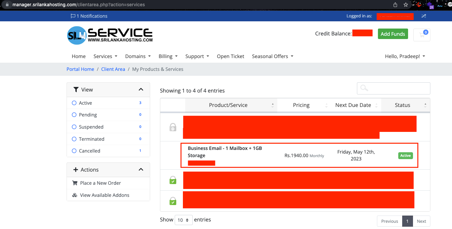Click the Place a New Order cart icon
The image size is (452, 229).
point(75,183)
